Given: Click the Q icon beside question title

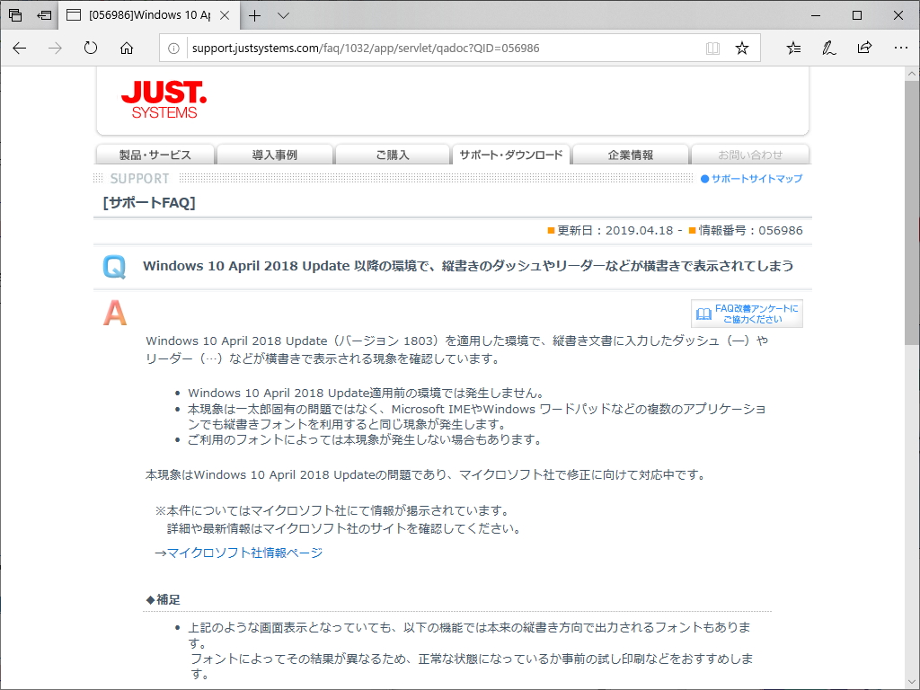Looking at the screenshot, I should [114, 267].
